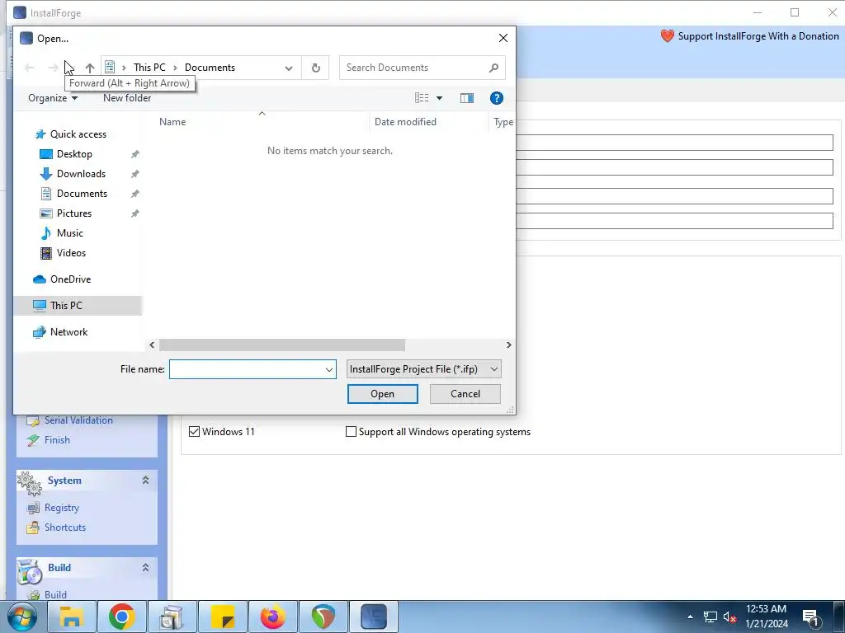The width and height of the screenshot is (845, 633).
Task: Change view layout icon
Action: coord(422,98)
